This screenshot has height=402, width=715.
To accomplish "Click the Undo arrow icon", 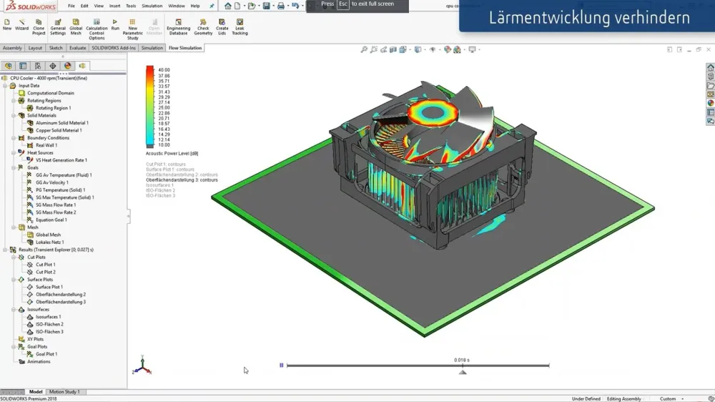I will click(295, 6).
